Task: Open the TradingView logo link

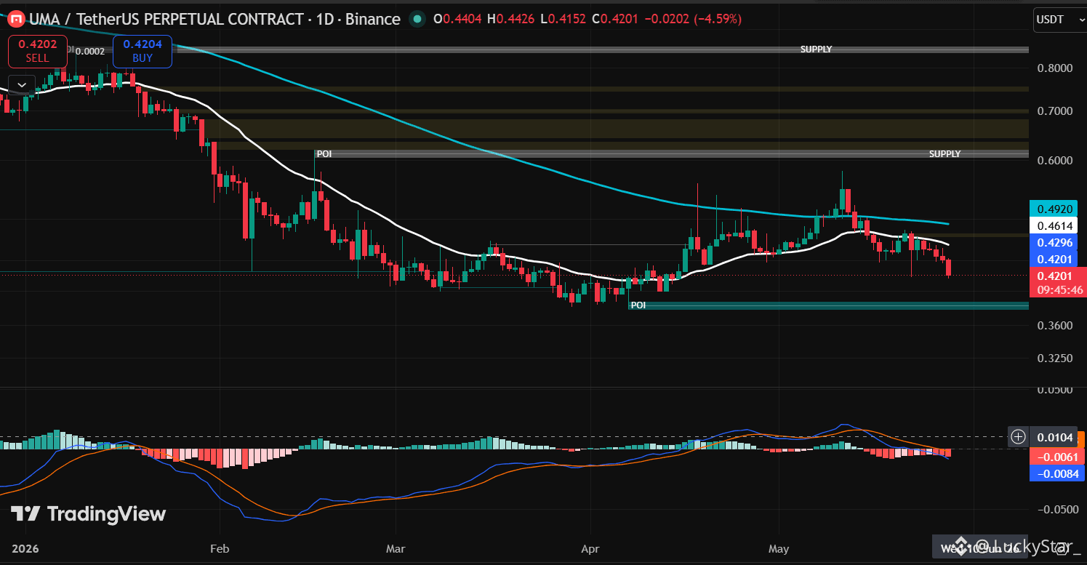Action: point(88,514)
